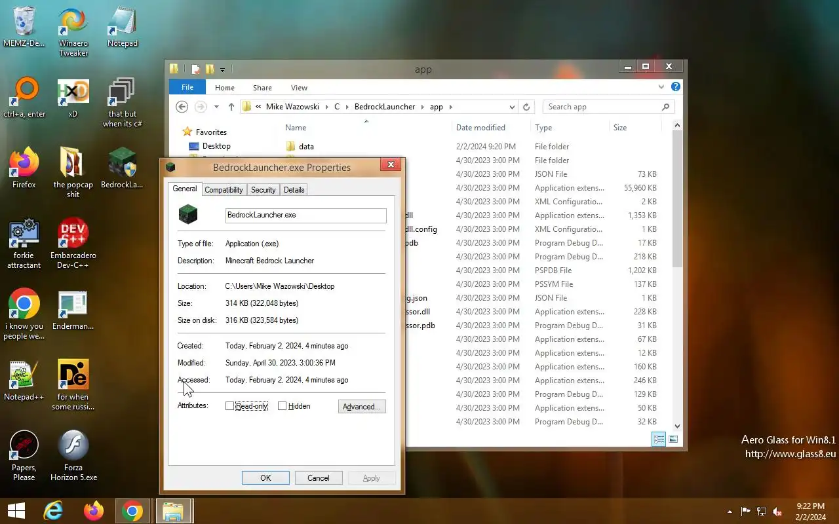Launch Internet Explorer from the taskbar
The image size is (839, 524).
[x=53, y=510]
